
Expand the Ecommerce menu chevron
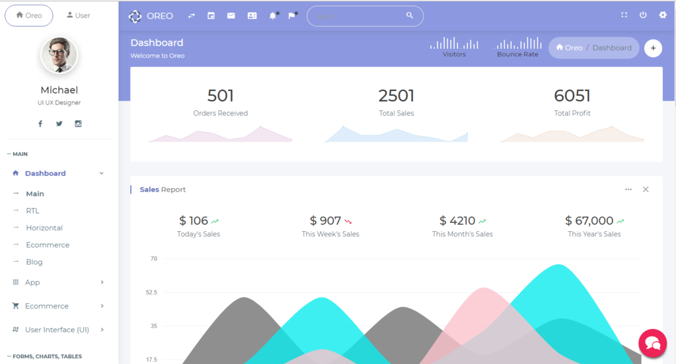click(x=102, y=306)
